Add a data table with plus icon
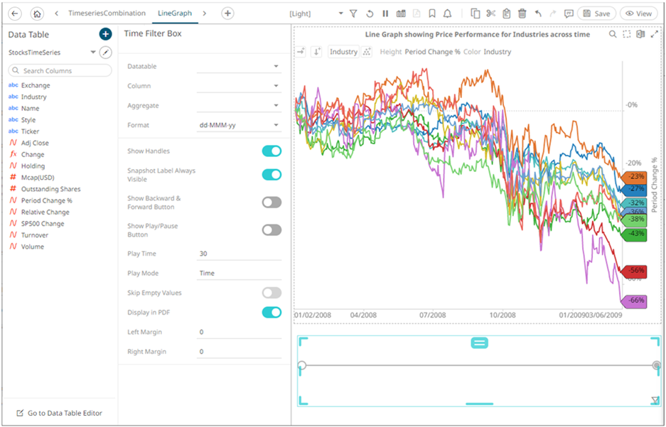 (105, 34)
